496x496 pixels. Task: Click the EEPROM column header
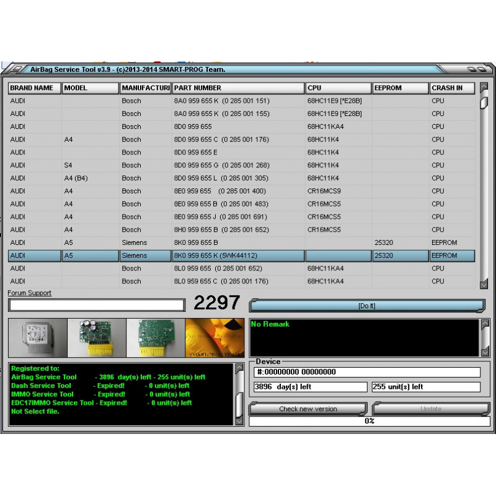click(x=400, y=87)
